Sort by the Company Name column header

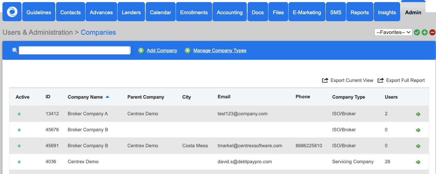pos(85,97)
